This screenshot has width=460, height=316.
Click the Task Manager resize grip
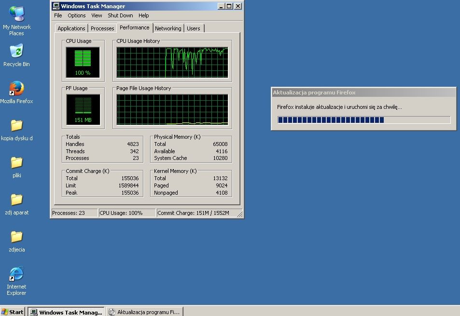click(240, 215)
